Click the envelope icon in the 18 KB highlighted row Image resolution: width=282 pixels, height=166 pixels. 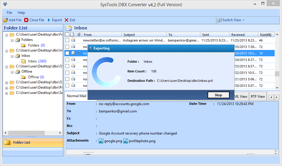73,53
